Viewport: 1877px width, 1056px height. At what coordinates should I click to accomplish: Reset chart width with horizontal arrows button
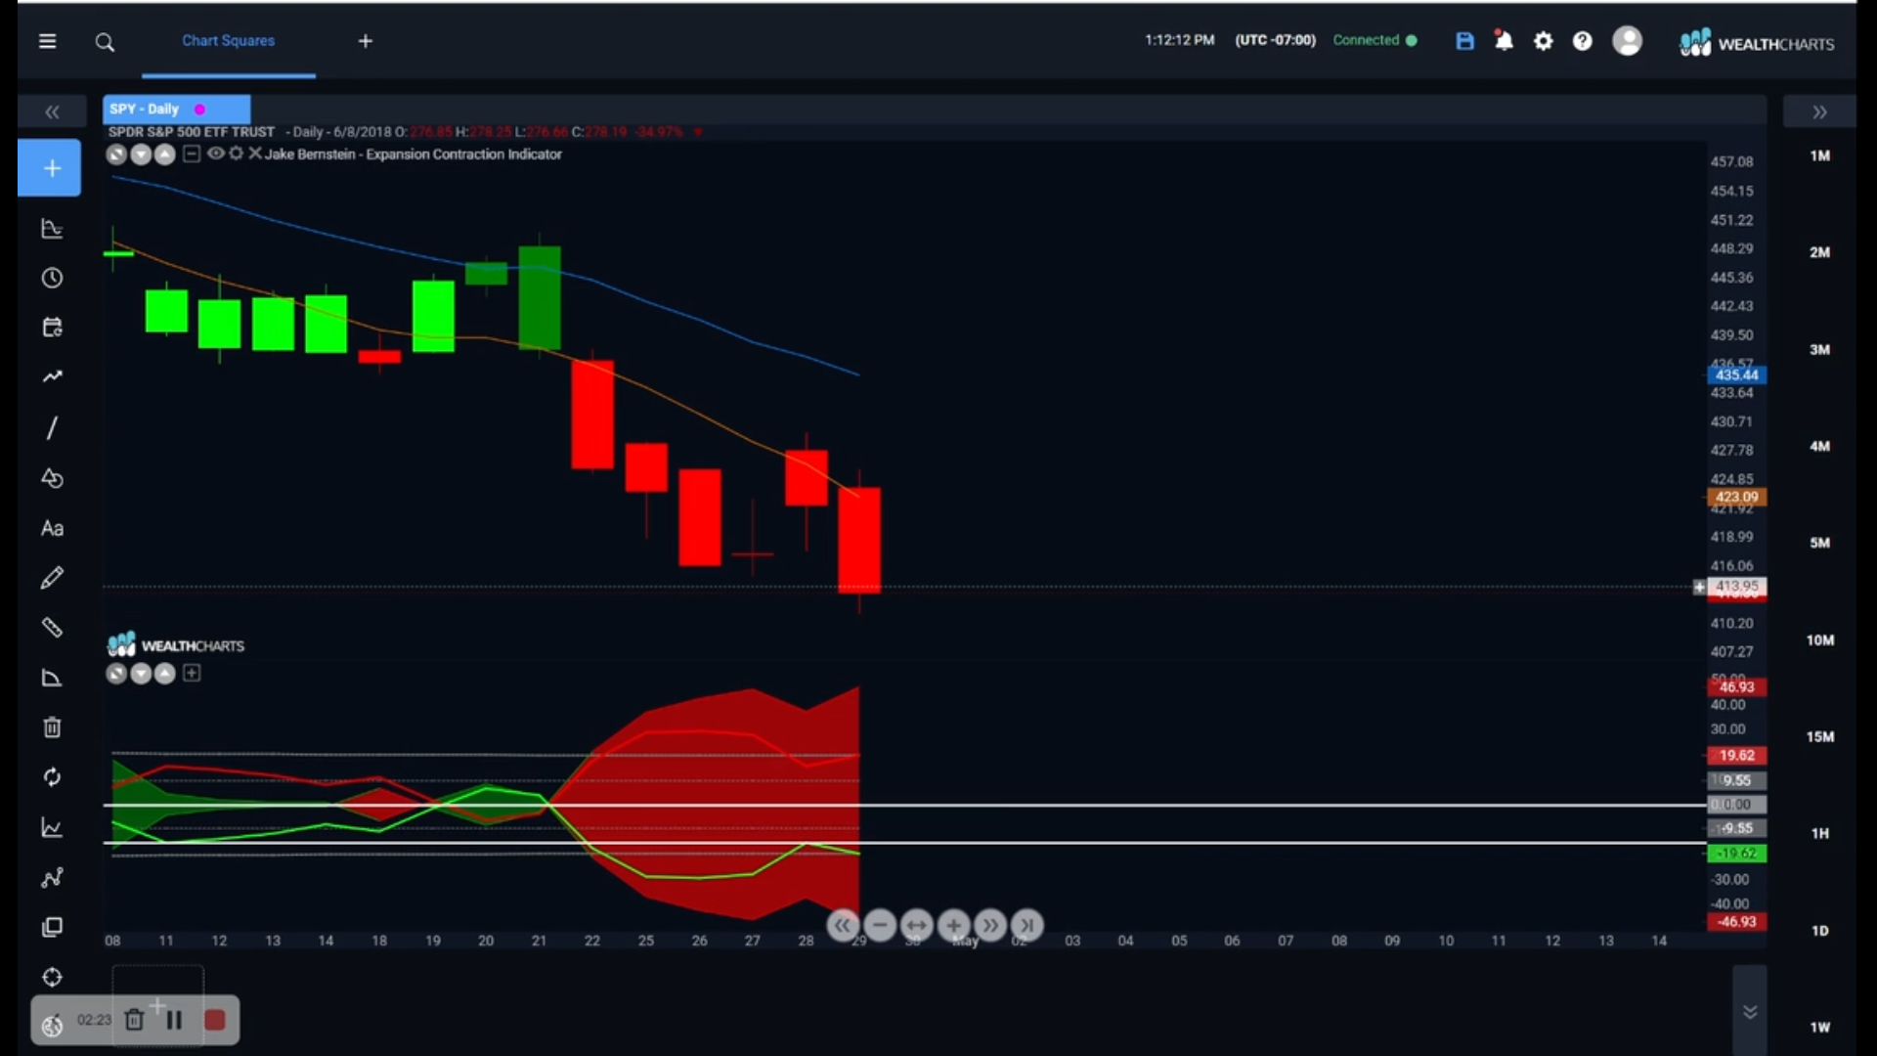coord(916,925)
